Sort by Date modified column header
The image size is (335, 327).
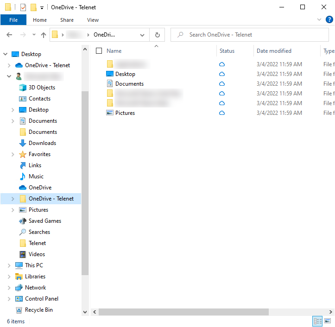tap(274, 51)
